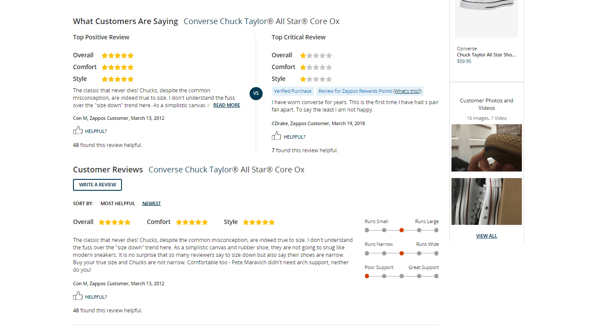Click Overall one-star rating in critical review
This screenshot has width=597, height=336.
coord(316,56)
